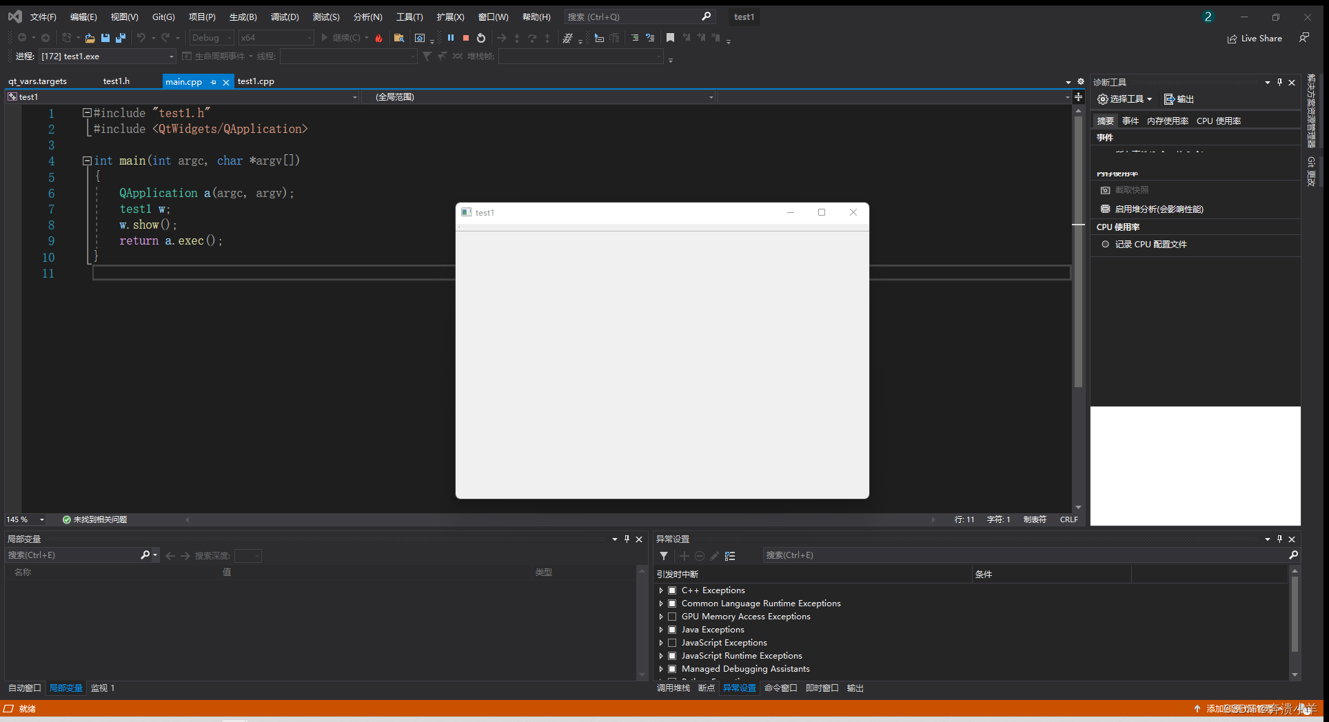Screen dimensions: 1329x722
Task: Enable the GPU Memory Access Exceptions checkbox
Action: (x=672, y=617)
